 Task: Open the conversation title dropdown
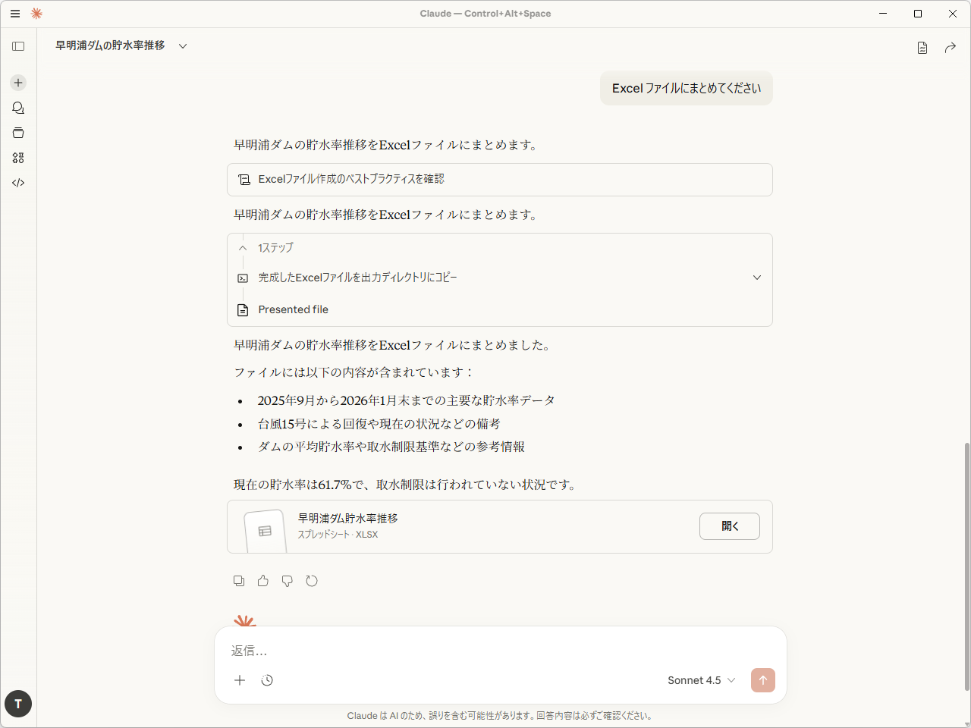pos(182,45)
